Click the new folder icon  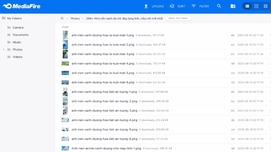[233, 6]
